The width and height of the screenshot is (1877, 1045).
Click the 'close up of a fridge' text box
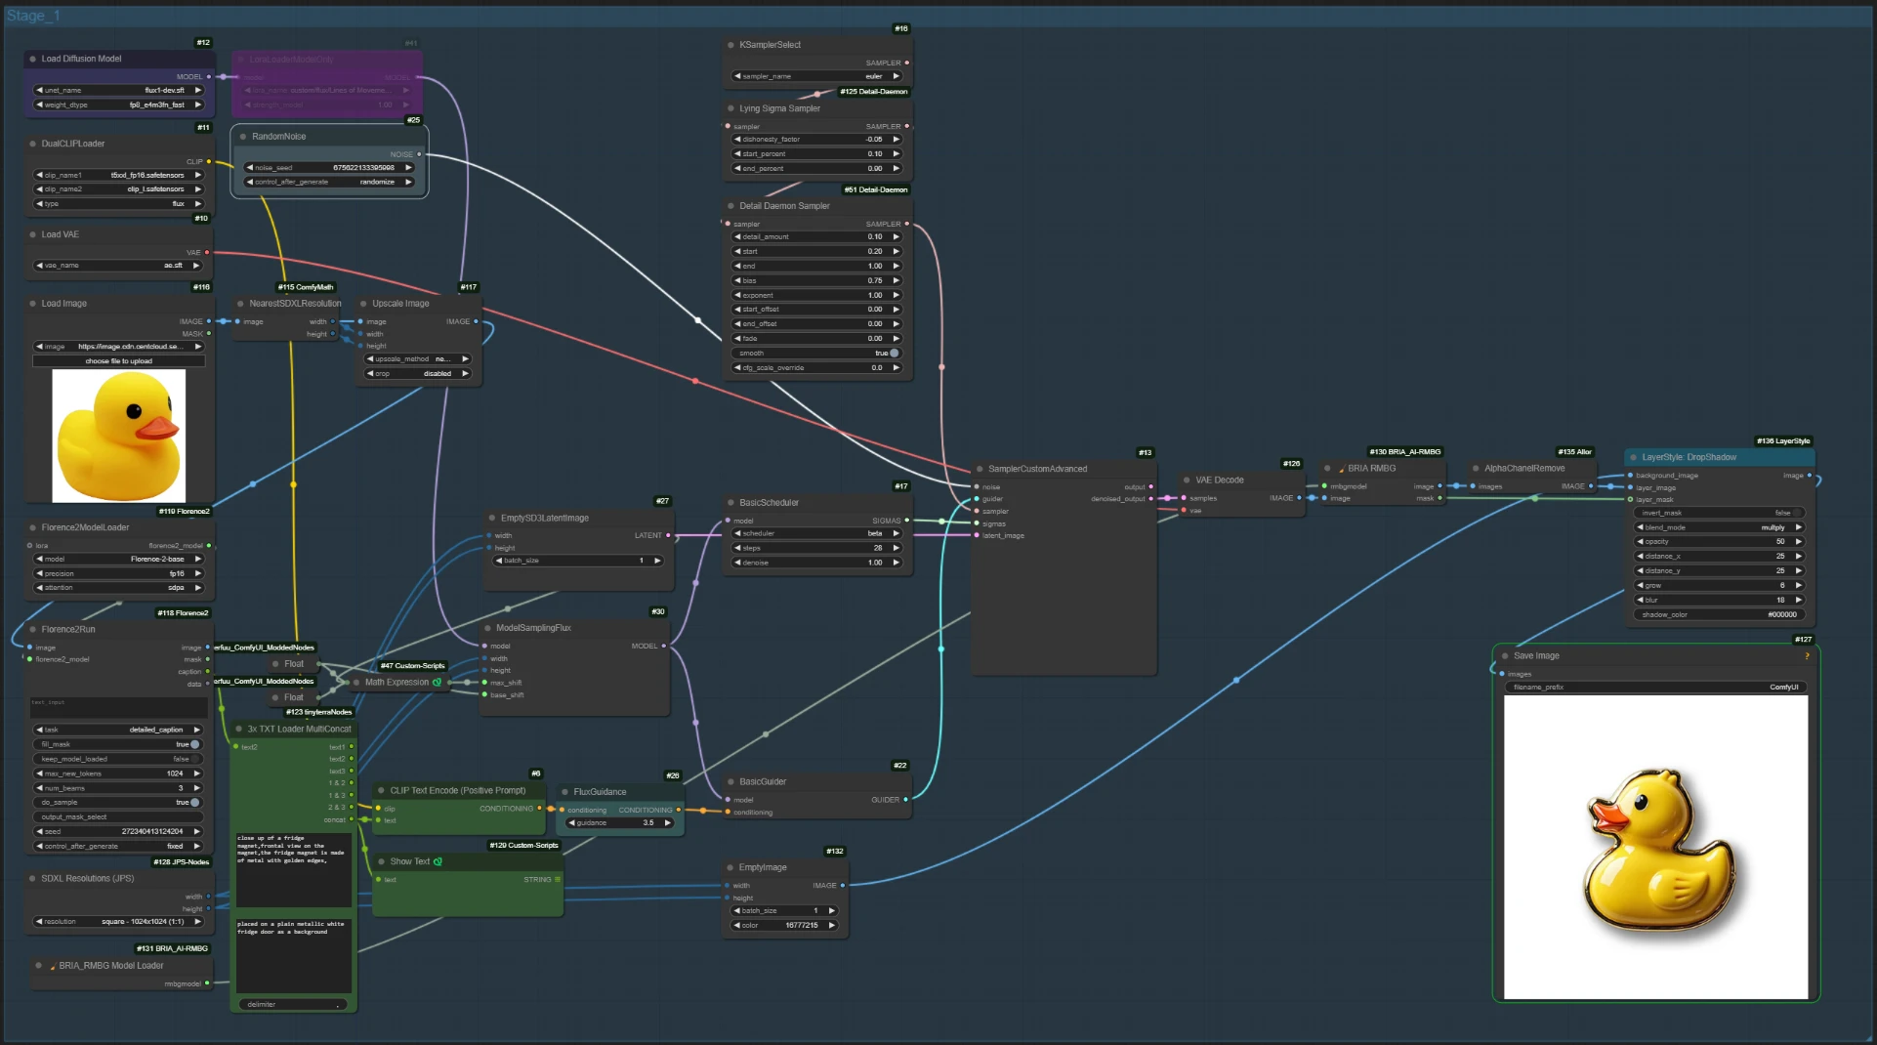293,869
